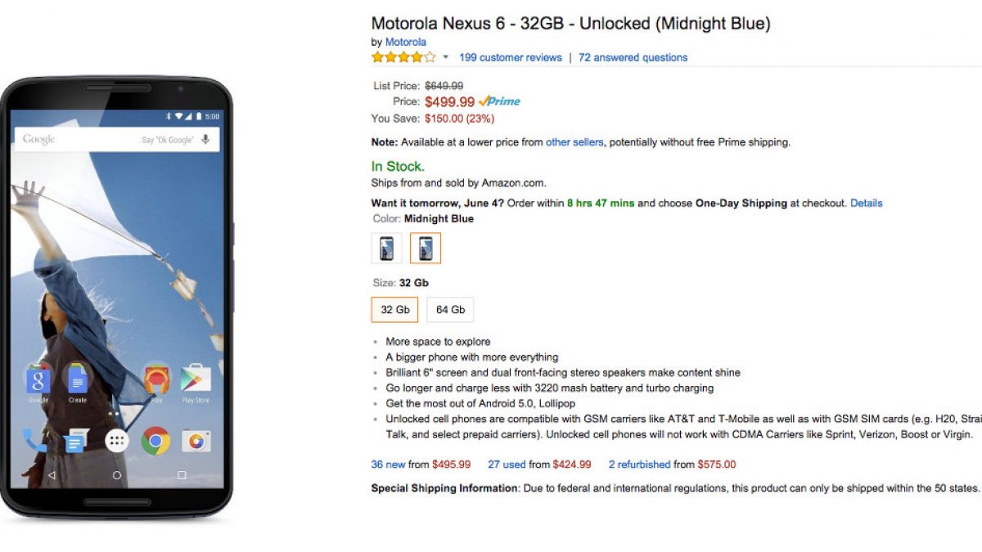Expand the star rating dropdown arrow
The width and height of the screenshot is (982, 552).
coord(446,58)
